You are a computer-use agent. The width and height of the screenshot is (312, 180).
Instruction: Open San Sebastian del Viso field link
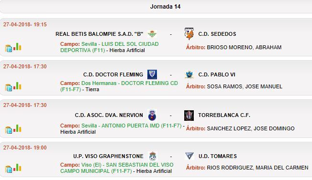coord(117,168)
